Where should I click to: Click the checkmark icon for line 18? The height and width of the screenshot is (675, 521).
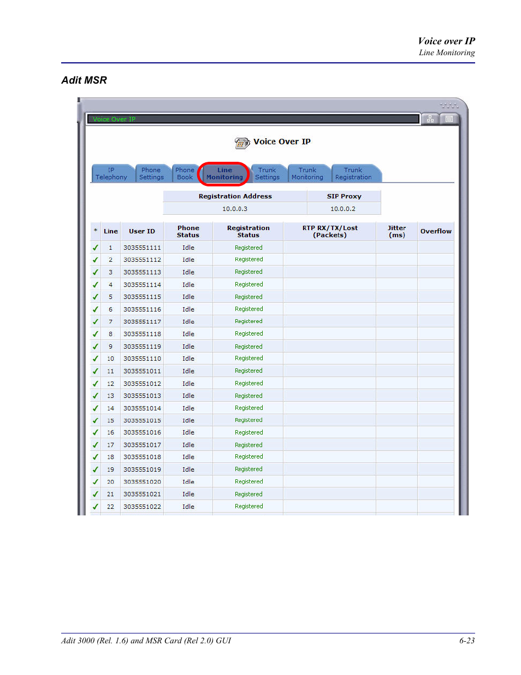click(x=96, y=457)
